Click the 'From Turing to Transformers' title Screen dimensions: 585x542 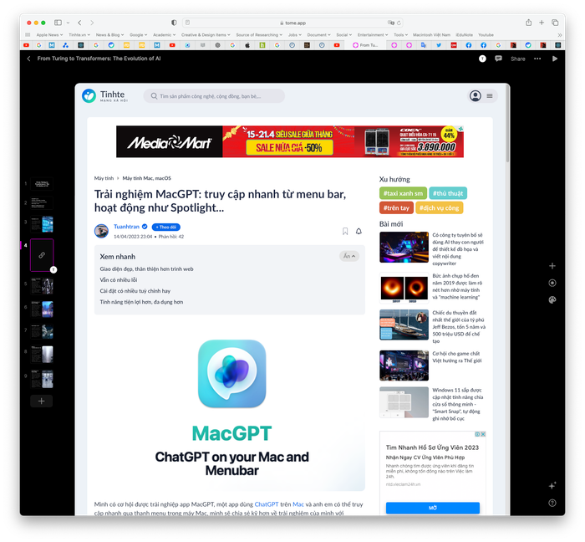[99, 59]
